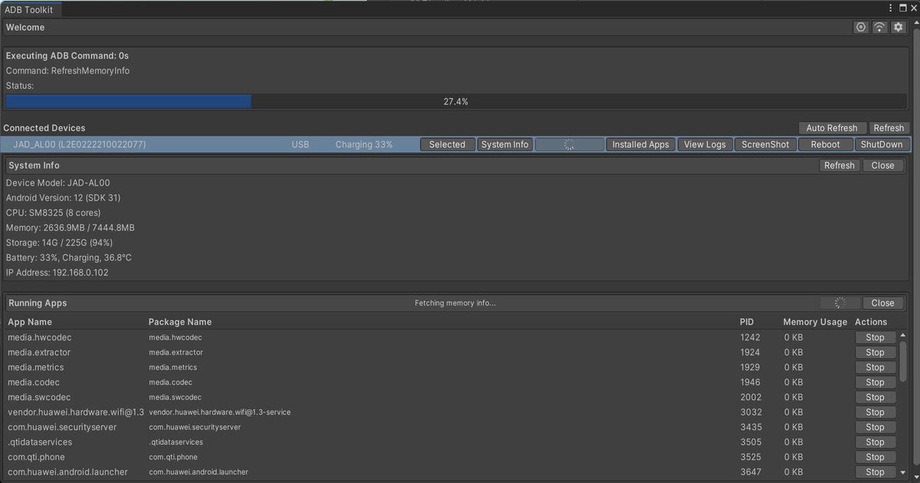This screenshot has width=920, height=483.
Task: Click the App Name column header
Action: tap(30, 322)
